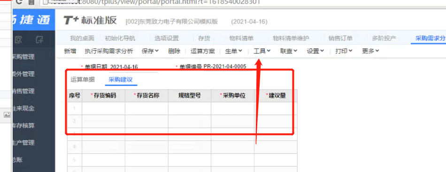Click row 2 采购单位 cell
The height and width of the screenshot is (172, 446).
point(233,121)
